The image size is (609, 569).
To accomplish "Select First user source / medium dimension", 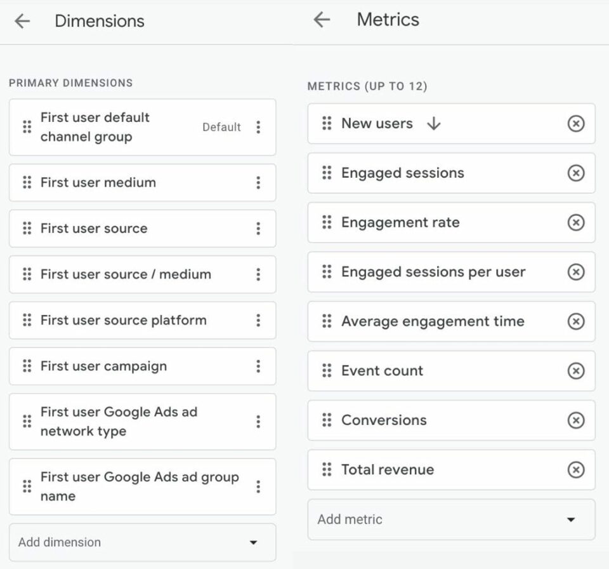I will 143,274.
